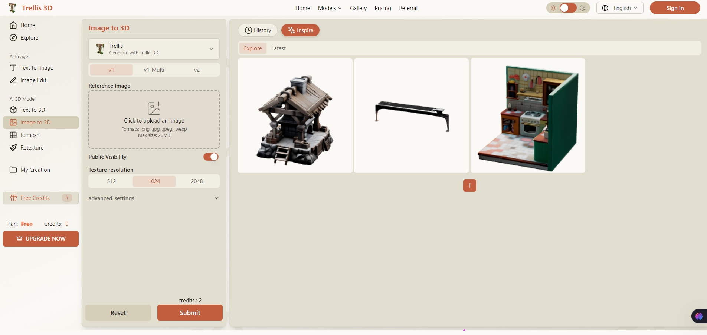Click "Click to upload an image" text
The height and width of the screenshot is (335, 707).
(154, 121)
